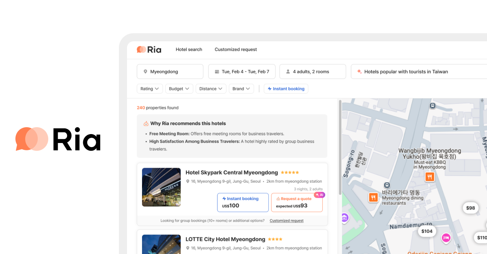
Task: Switch to the Hotel search tab
Action: coord(189,49)
